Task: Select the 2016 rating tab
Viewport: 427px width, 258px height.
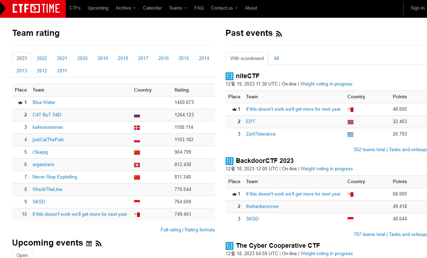Action: pos(164,58)
